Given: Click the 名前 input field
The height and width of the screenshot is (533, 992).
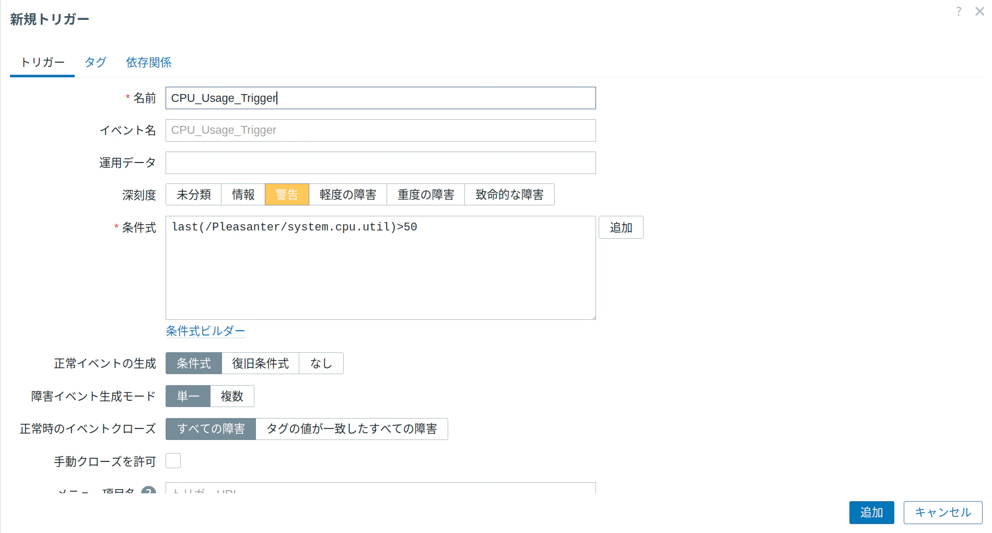Looking at the screenshot, I should click(381, 98).
